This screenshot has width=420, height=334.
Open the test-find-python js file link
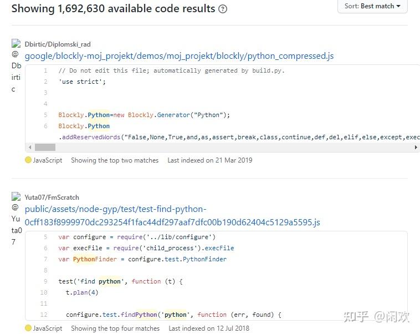172,216
